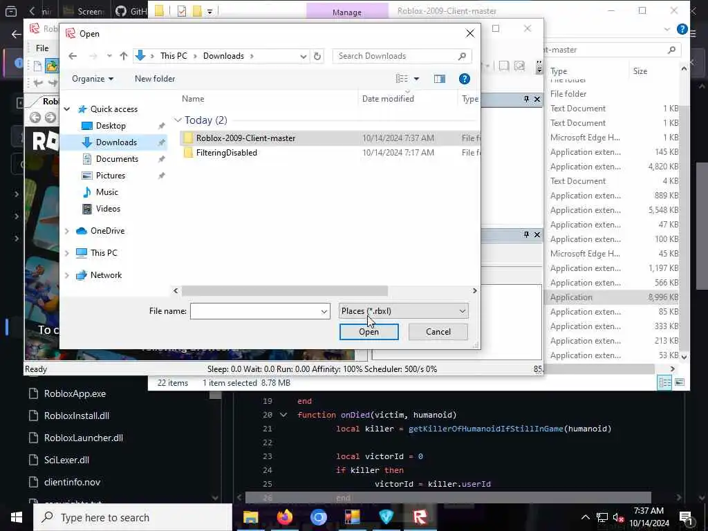Screen dimensions: 708x531
Task: Select Pictures in the navigation pane
Action: coord(110,176)
